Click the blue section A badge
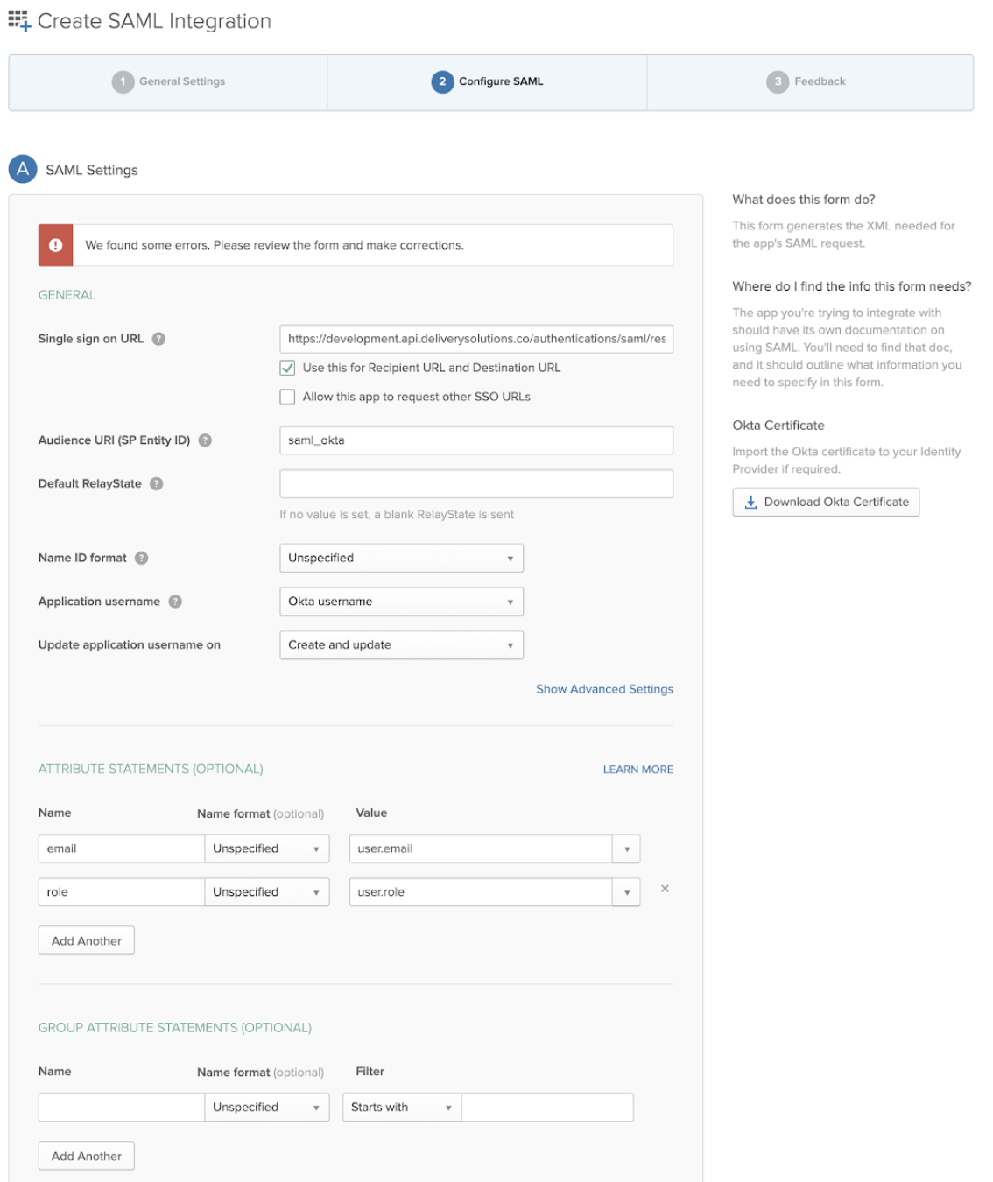The height and width of the screenshot is (1182, 993). click(x=23, y=169)
